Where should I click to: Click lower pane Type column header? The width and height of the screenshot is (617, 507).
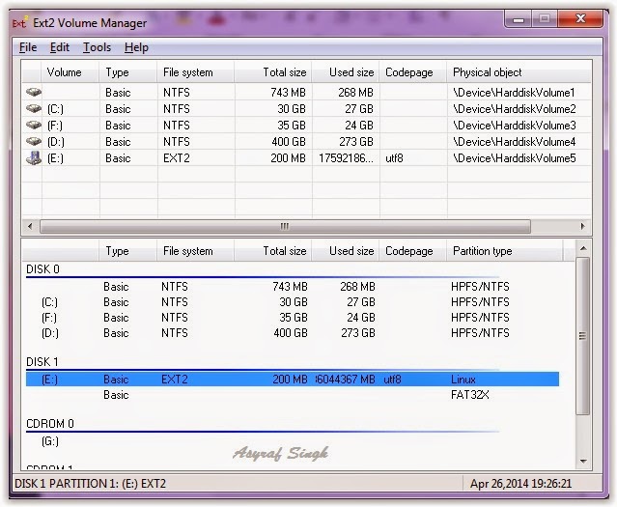pyautogui.click(x=127, y=251)
